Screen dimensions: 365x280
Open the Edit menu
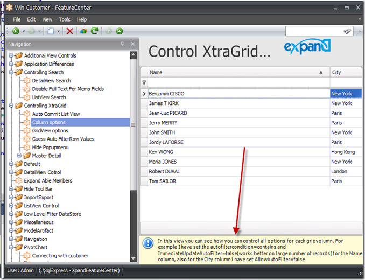point(31,19)
